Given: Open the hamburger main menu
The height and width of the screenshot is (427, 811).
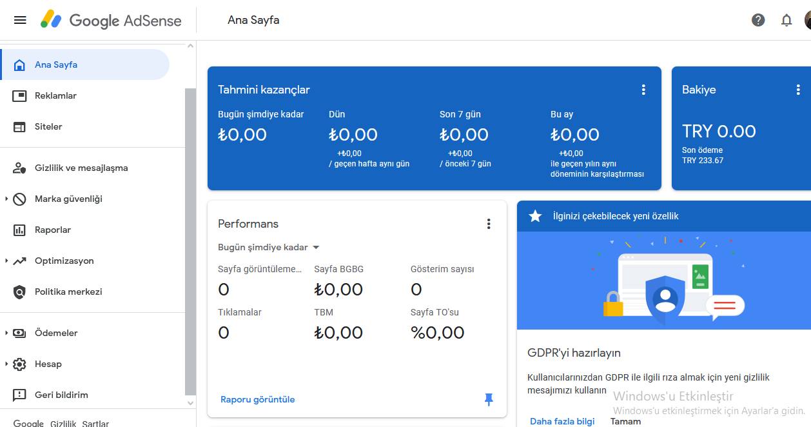Looking at the screenshot, I should [x=20, y=20].
